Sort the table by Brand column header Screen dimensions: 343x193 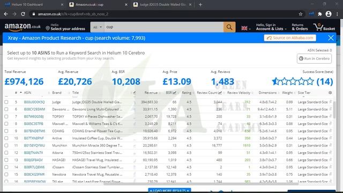(57, 93)
